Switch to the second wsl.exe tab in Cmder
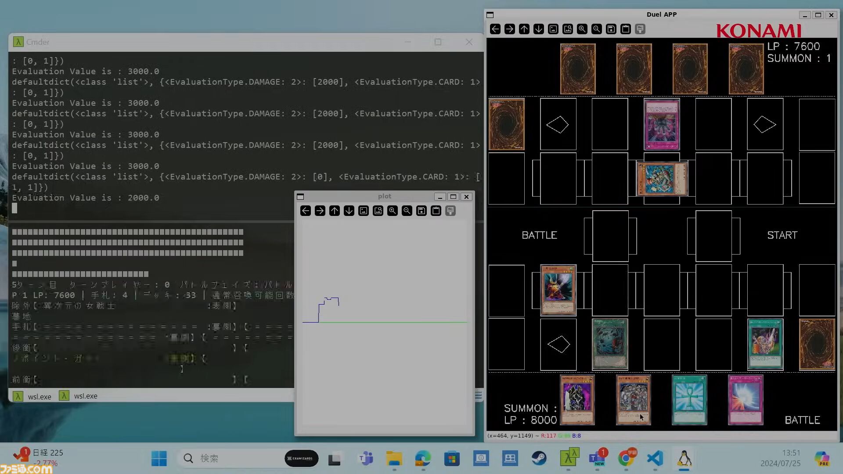The height and width of the screenshot is (474, 843). click(x=79, y=396)
